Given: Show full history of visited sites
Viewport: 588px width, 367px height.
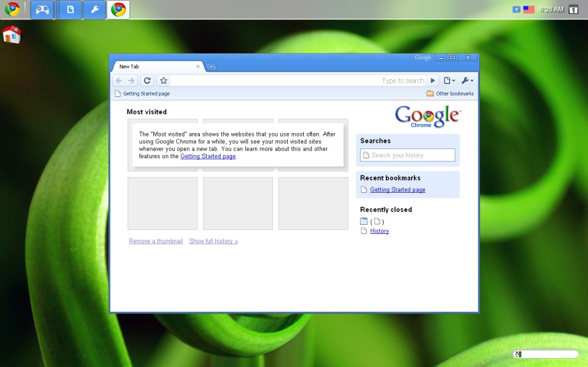Looking at the screenshot, I should (x=213, y=241).
